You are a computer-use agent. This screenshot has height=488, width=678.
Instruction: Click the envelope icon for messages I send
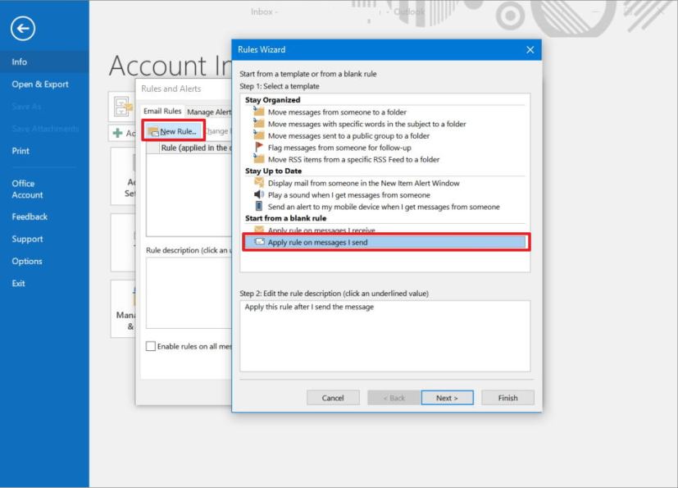pyautogui.click(x=259, y=241)
